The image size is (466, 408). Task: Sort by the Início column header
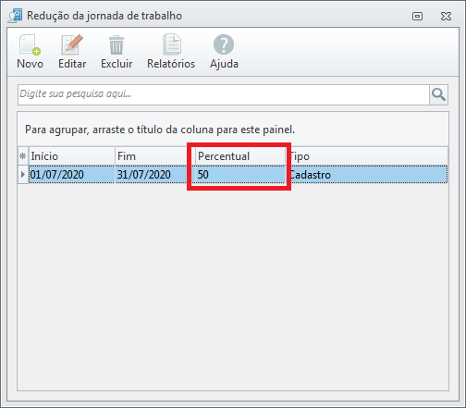coord(71,156)
